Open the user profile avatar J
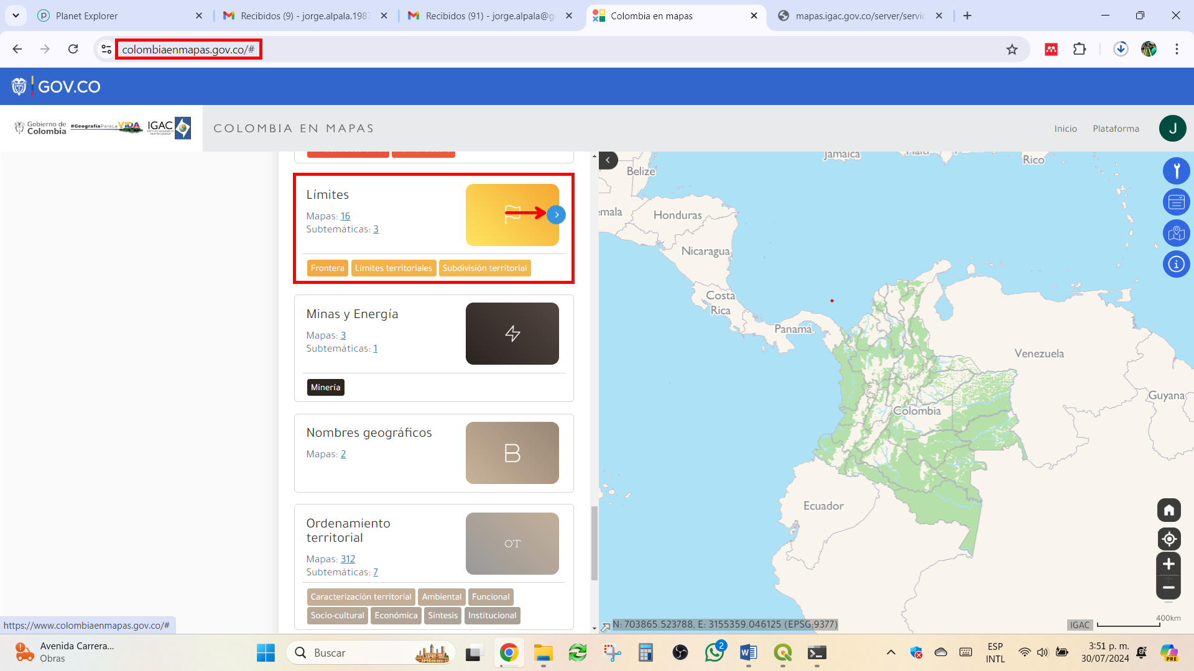The image size is (1194, 671). click(1172, 129)
